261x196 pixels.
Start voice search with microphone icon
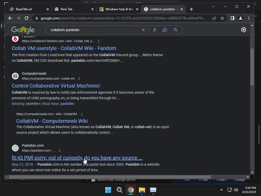pos(155,30)
